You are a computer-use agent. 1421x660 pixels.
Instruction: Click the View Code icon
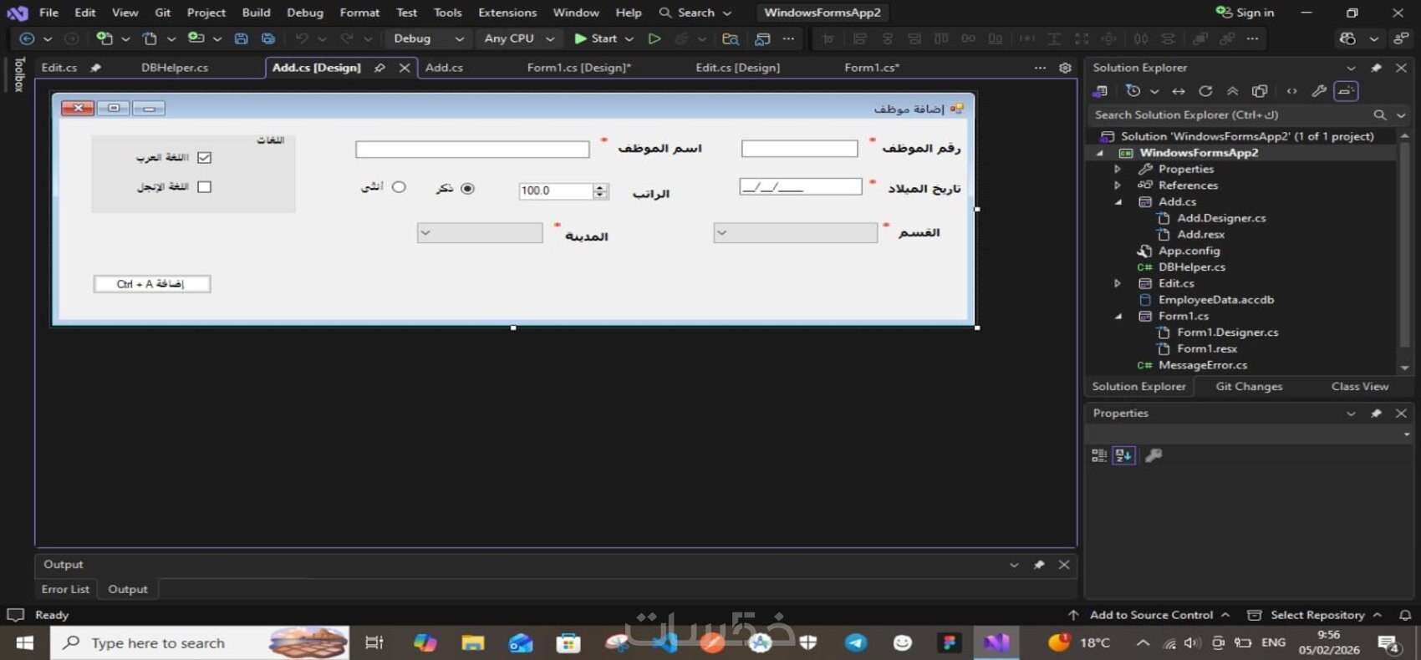[x=1292, y=91]
